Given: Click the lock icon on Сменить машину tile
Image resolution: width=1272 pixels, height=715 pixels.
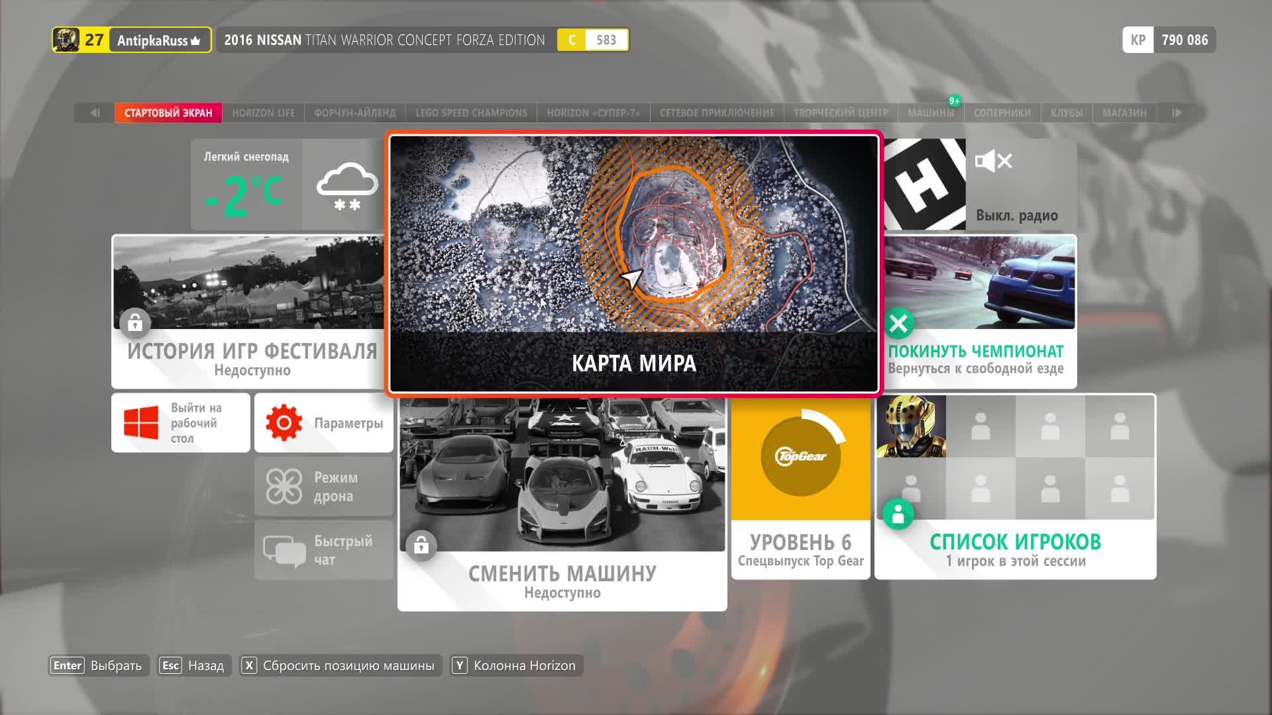Looking at the screenshot, I should pyautogui.click(x=422, y=546).
